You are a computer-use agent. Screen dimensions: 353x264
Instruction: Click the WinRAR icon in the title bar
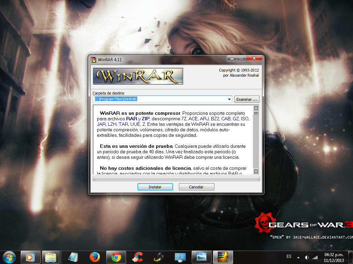tap(93, 59)
